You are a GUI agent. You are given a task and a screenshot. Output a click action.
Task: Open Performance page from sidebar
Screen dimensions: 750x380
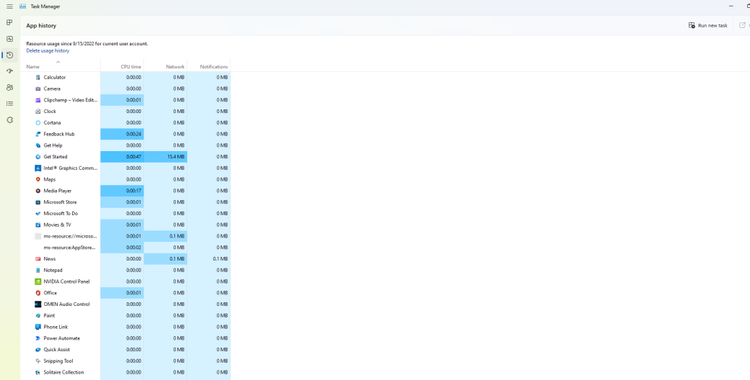point(9,39)
